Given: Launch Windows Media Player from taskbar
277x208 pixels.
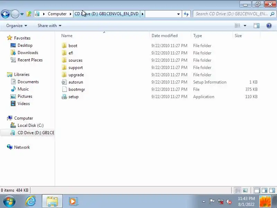Looking at the screenshot, I should (x=73, y=201).
